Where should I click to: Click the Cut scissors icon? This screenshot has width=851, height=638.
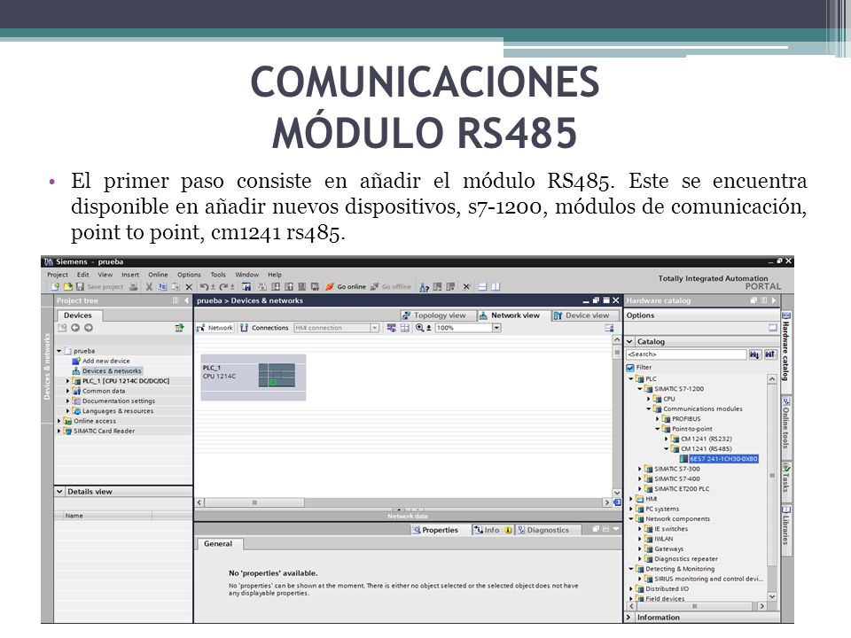(149, 287)
